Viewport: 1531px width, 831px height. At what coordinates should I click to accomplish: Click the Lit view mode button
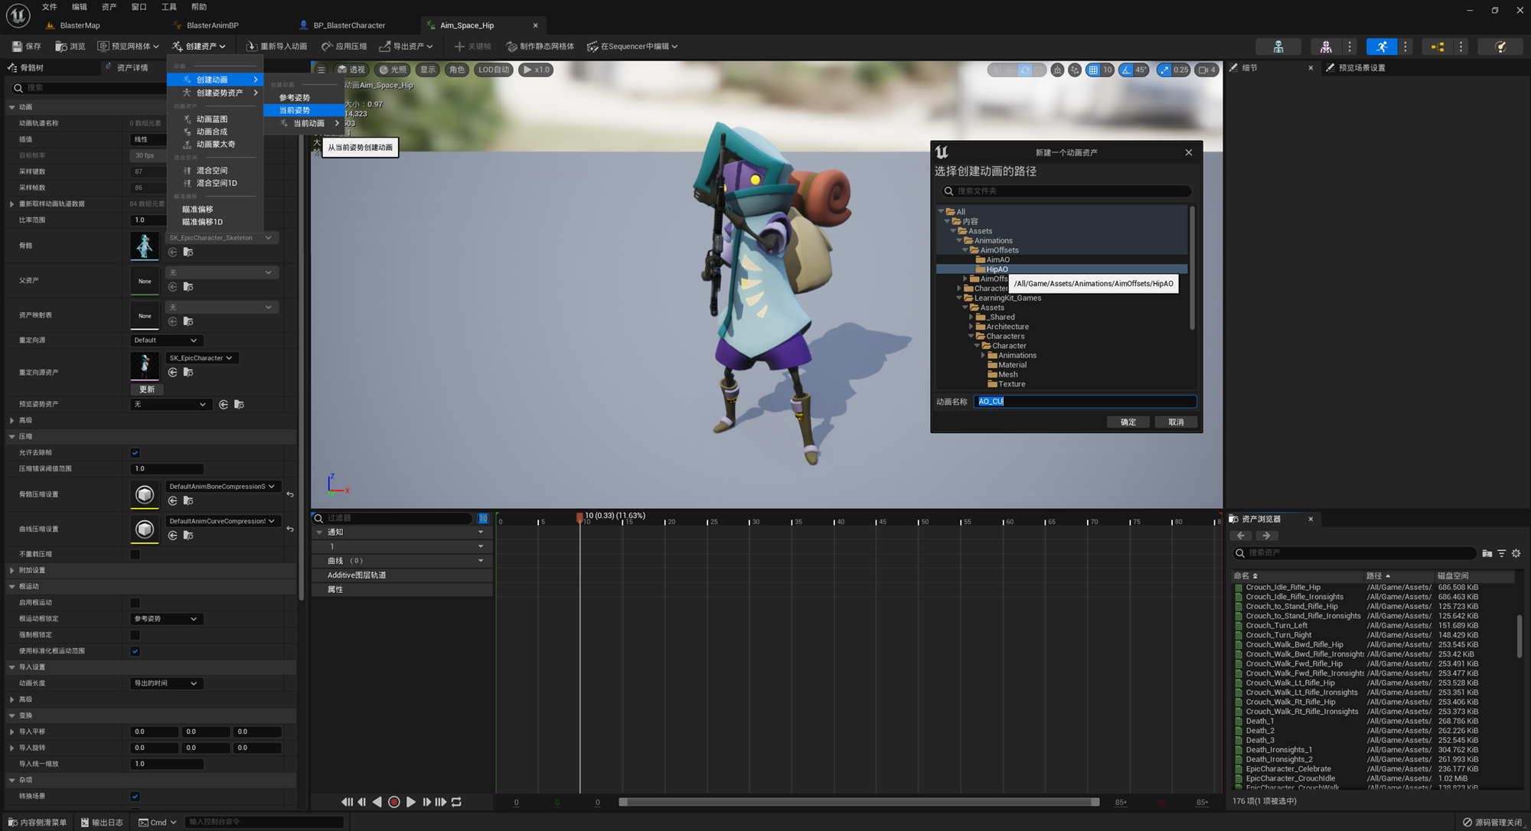[393, 70]
